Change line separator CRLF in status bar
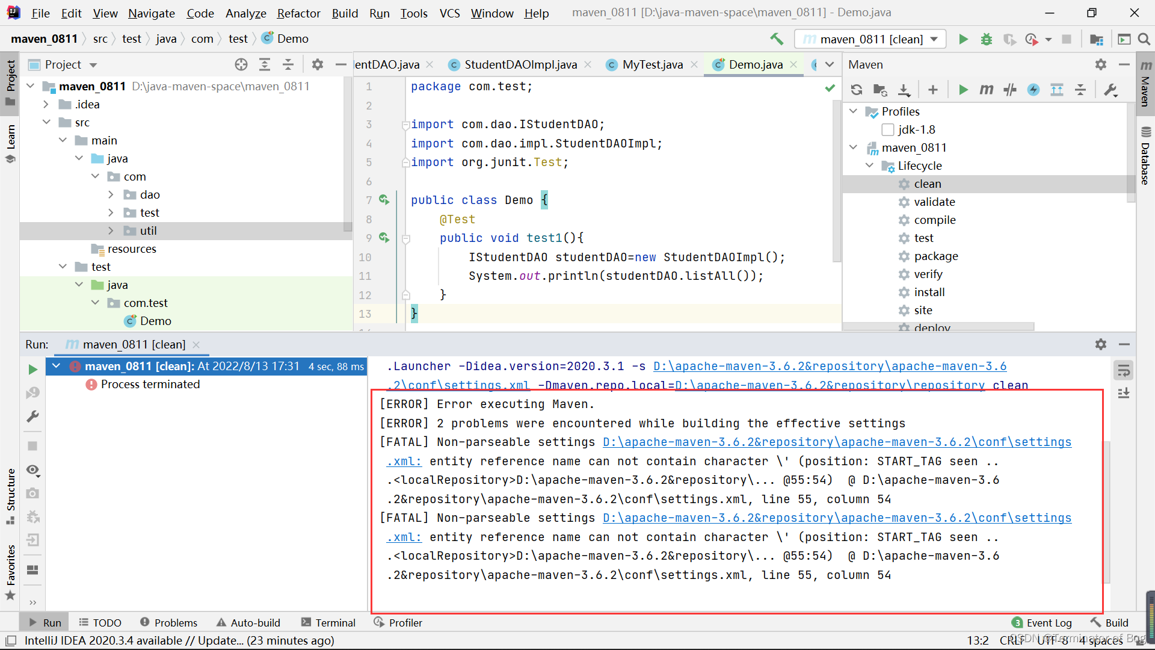Screen dimensions: 1155x650 pos(1012,640)
